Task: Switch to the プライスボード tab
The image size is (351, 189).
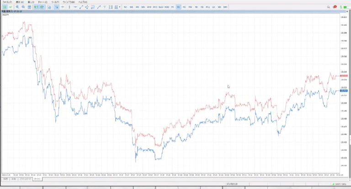Action: (25, 179)
